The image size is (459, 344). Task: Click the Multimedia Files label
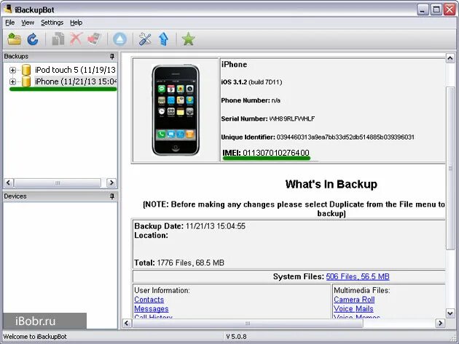tap(362, 290)
